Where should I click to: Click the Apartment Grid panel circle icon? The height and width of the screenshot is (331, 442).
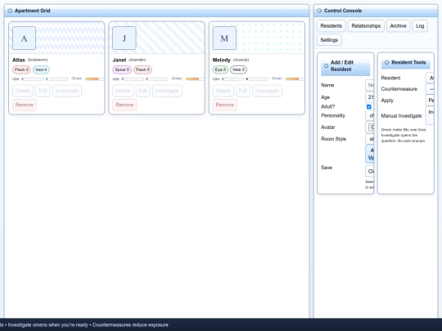pyautogui.click(x=10, y=11)
